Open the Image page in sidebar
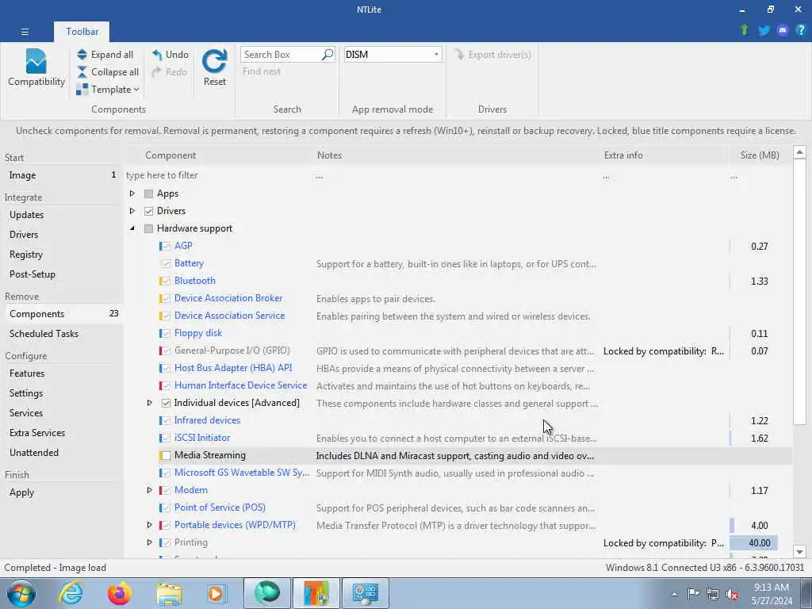Viewport: 812px width, 609px height. point(62,175)
